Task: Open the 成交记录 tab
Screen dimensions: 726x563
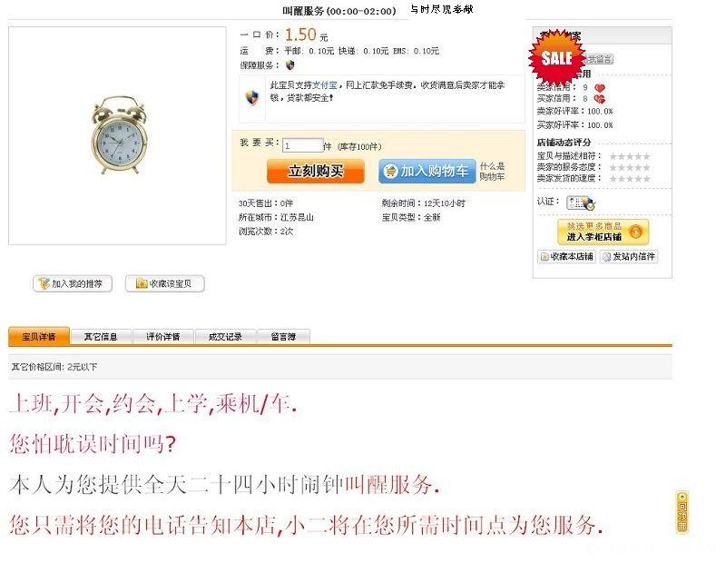Action: point(225,336)
